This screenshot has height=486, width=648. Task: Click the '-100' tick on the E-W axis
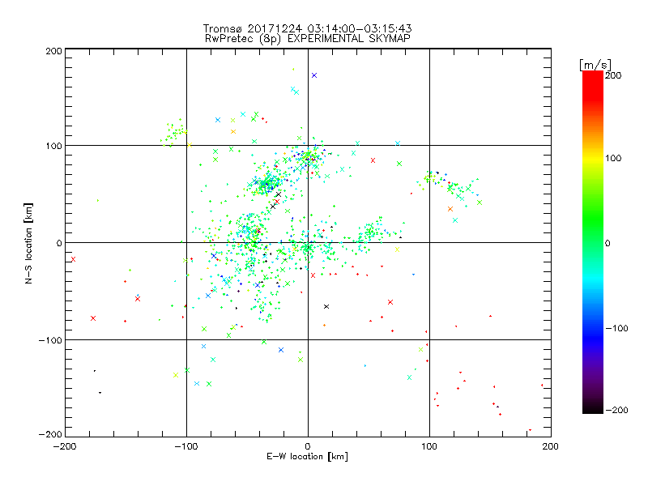(186, 446)
